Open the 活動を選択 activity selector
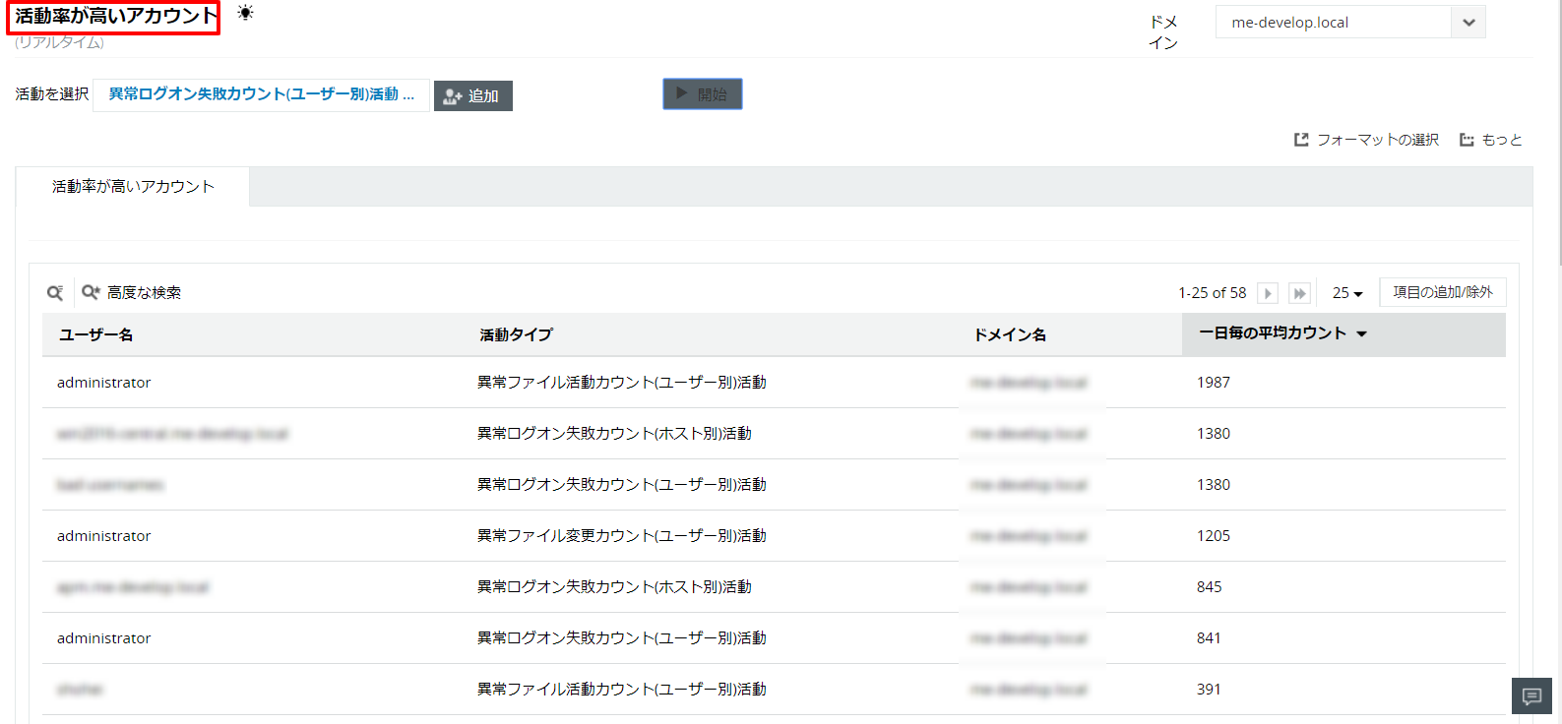Viewport: 1562px width, 724px height. pos(261,94)
